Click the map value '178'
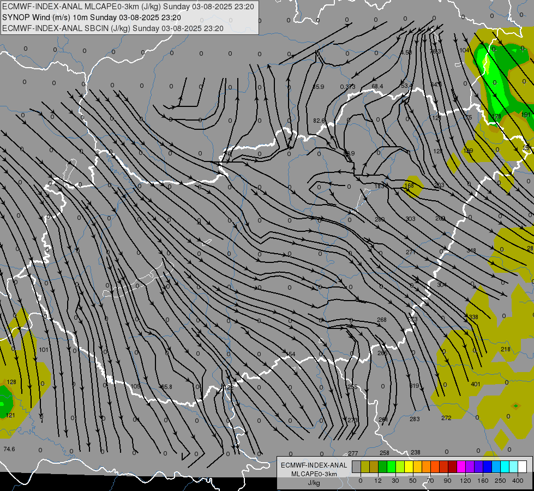Image resolution: width=534 pixels, height=491 pixels. coord(496,116)
